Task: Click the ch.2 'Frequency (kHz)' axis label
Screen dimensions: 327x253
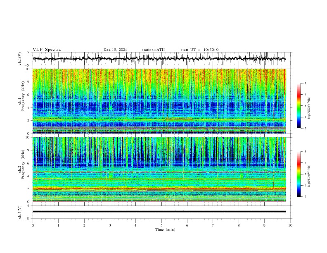Action: tap(23, 165)
